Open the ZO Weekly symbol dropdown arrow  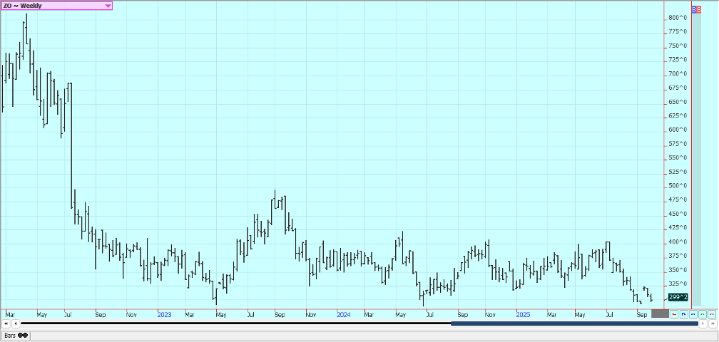[108, 6]
